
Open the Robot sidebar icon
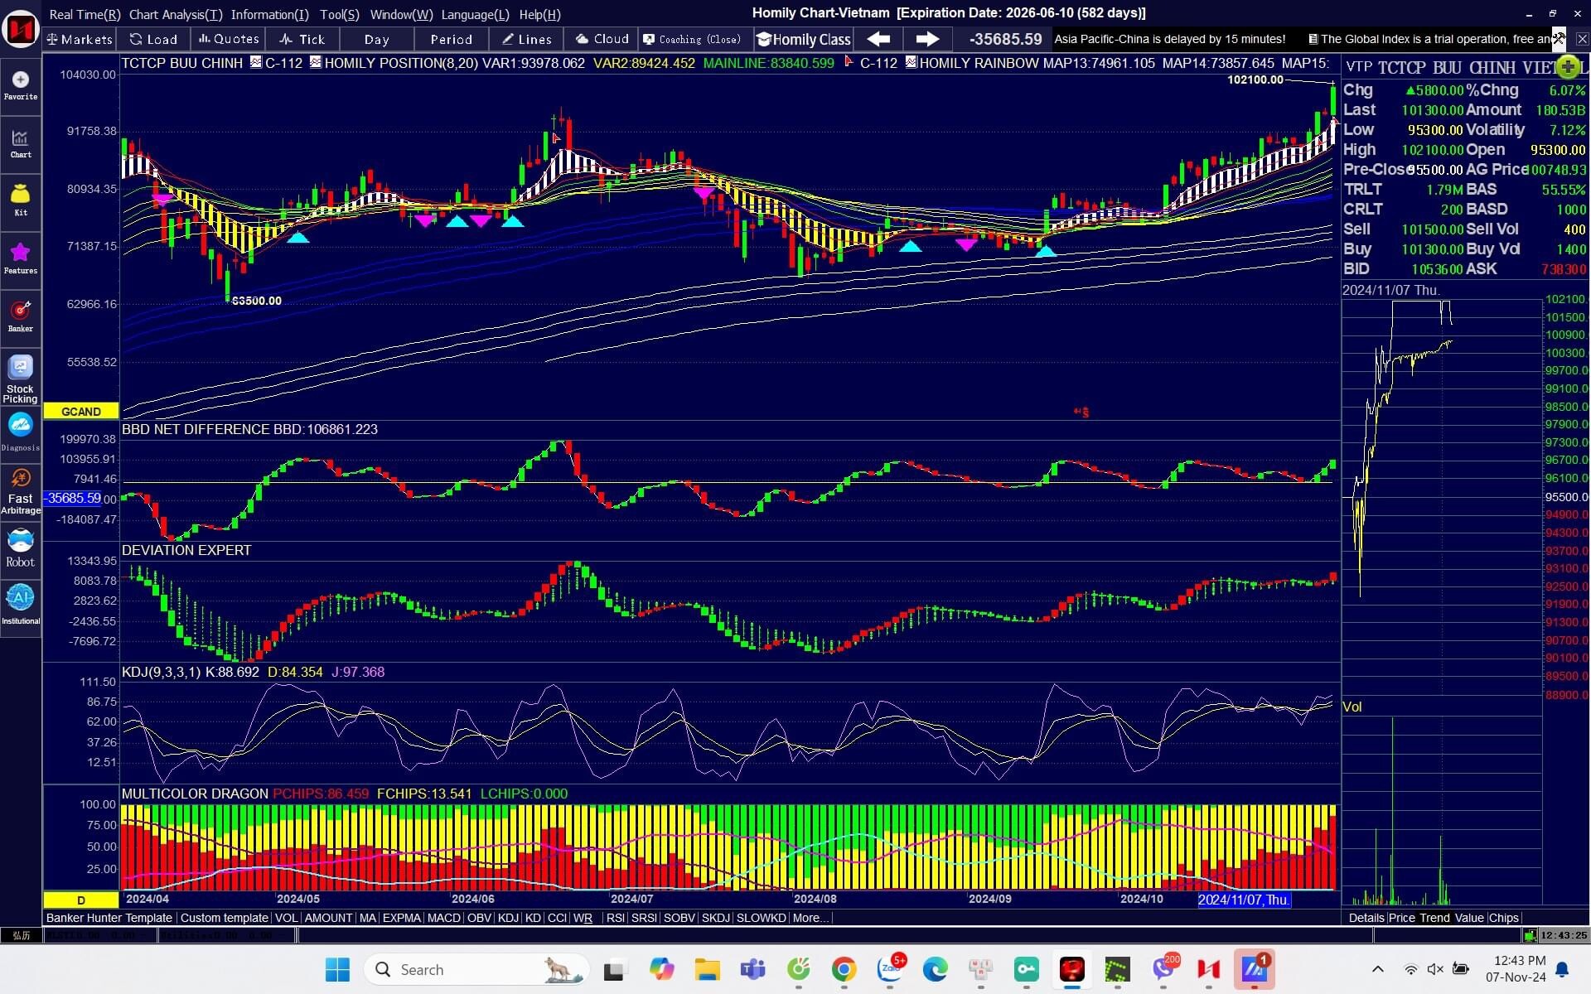click(20, 548)
